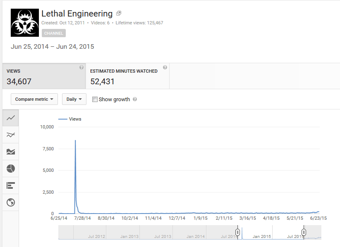Open the Lethal Engineering channel link
This screenshot has height=247, width=340.
pyautogui.click(x=76, y=13)
